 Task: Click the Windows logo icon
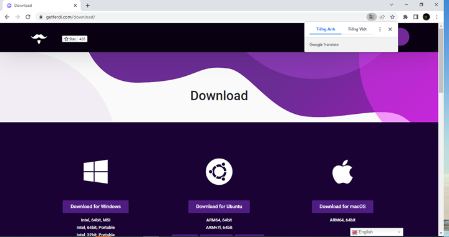[95, 171]
